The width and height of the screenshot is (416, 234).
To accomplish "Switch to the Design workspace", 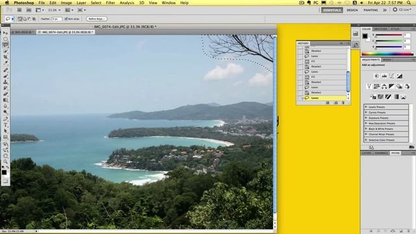I will pos(352,10).
